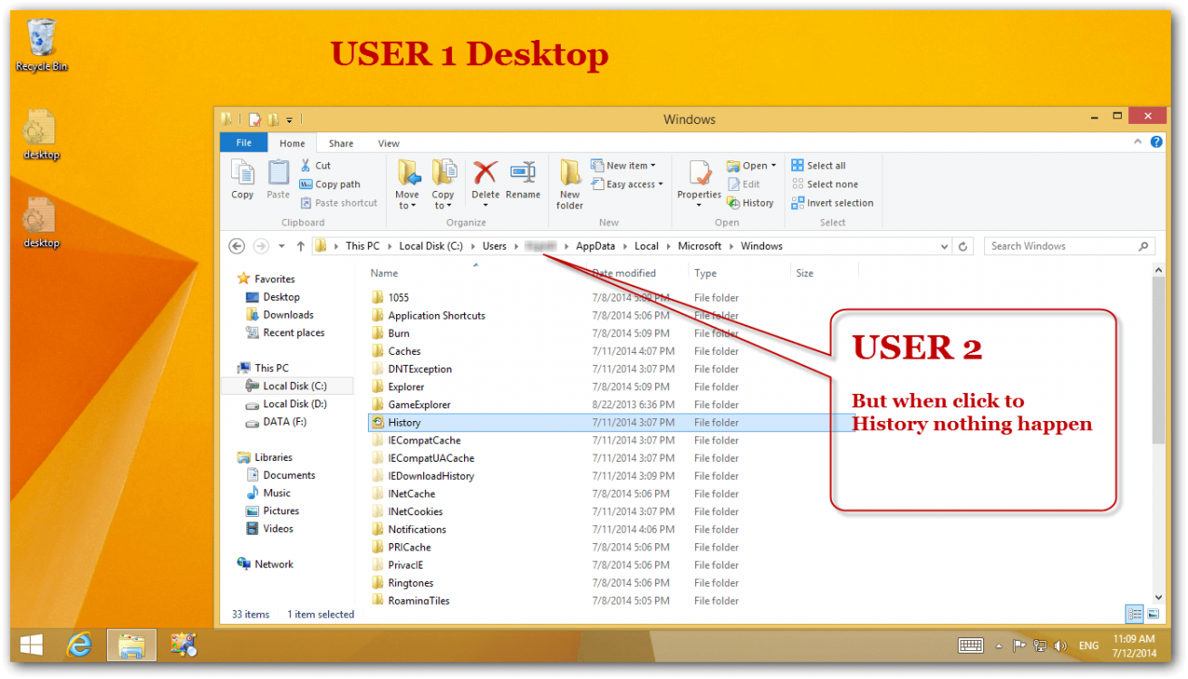Open the File menu
1188x679 pixels.
243,142
